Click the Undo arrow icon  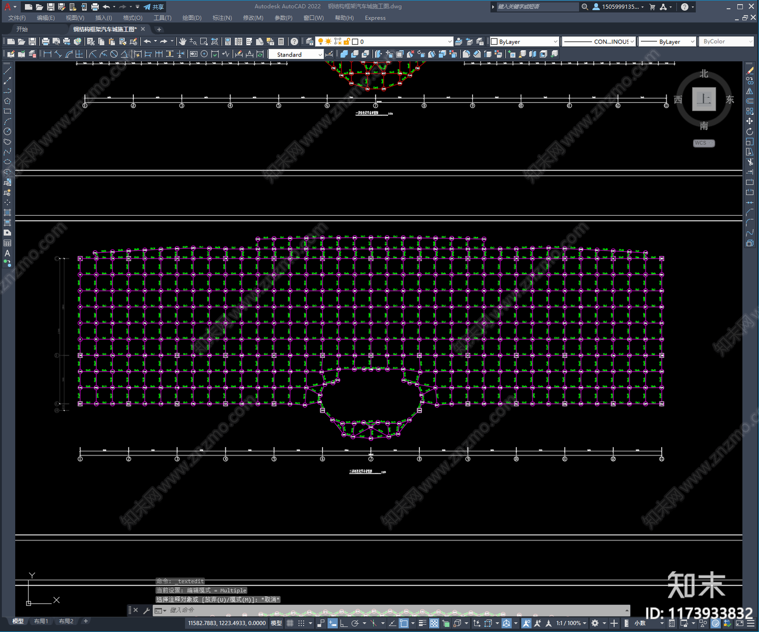pos(148,42)
